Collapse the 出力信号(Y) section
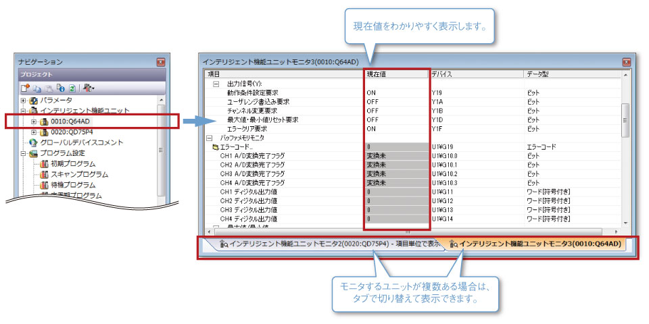Image resolution: width=649 pixels, height=324 pixels. pos(216,83)
